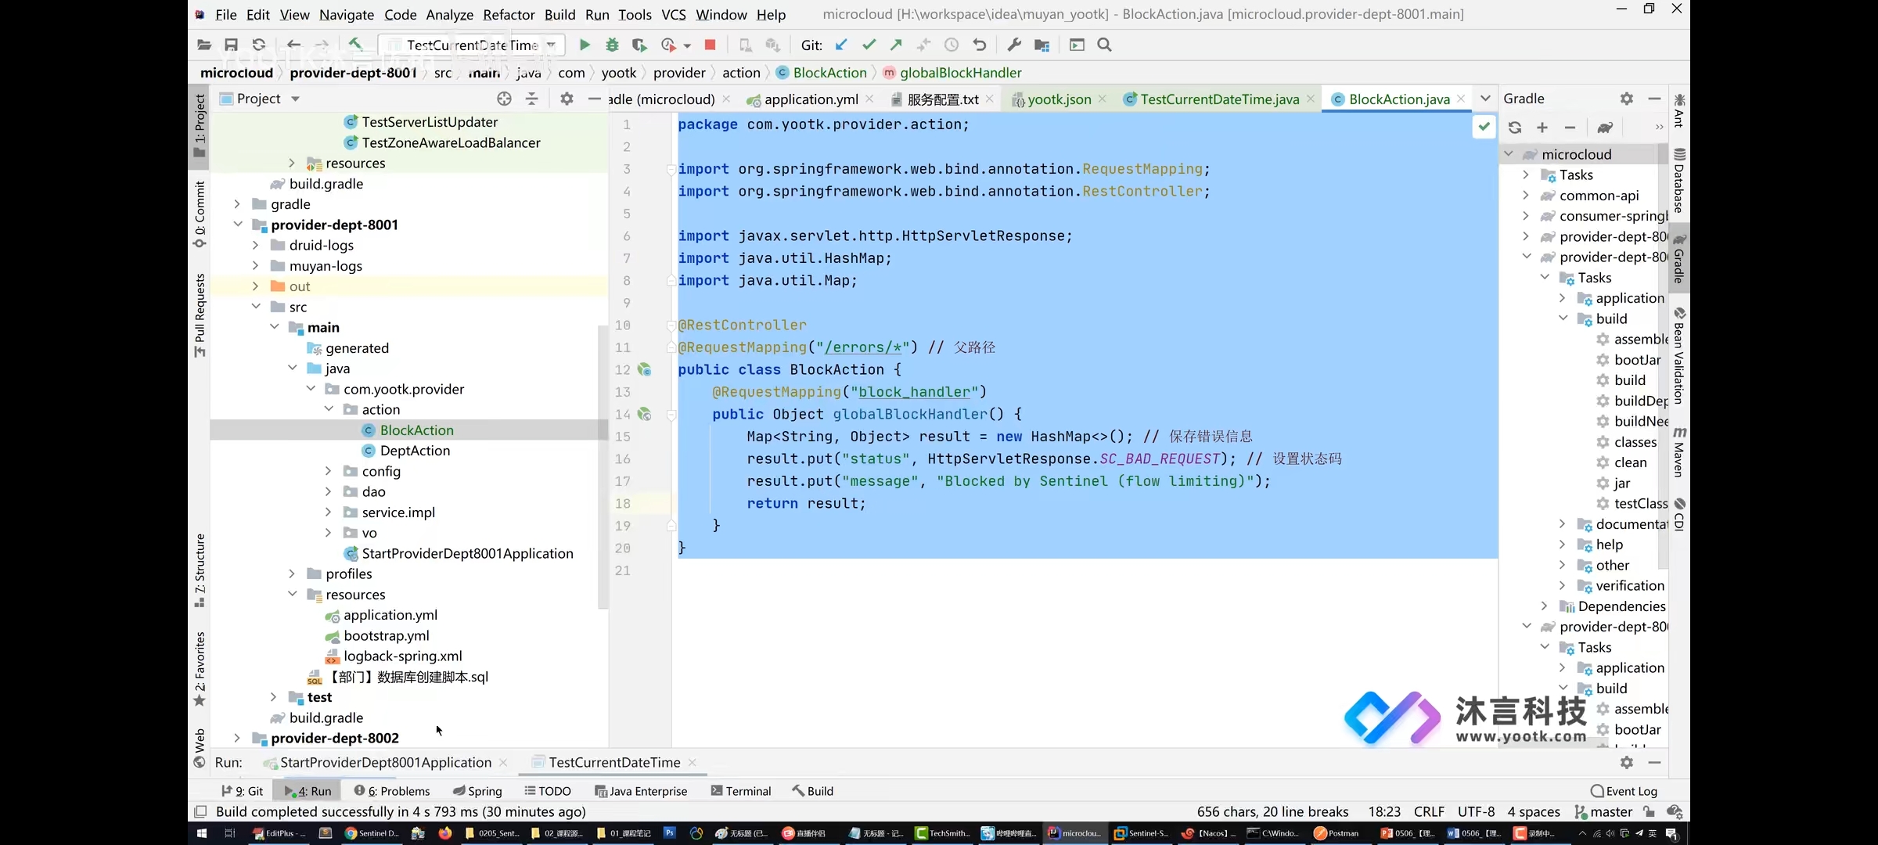Run the current configuration with green play button
1878x845 pixels.
[584, 45]
